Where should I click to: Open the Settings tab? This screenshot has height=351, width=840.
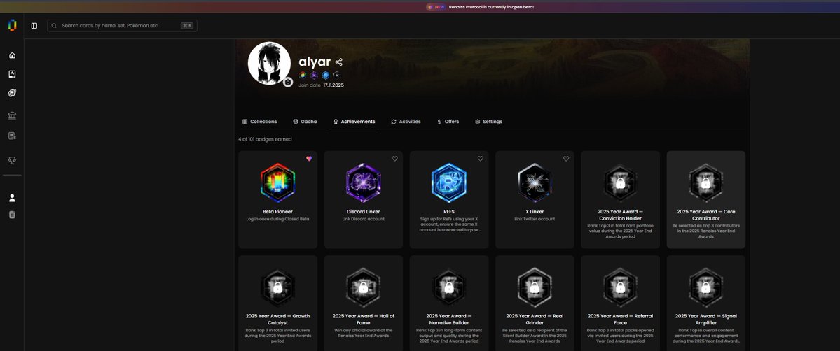488,122
